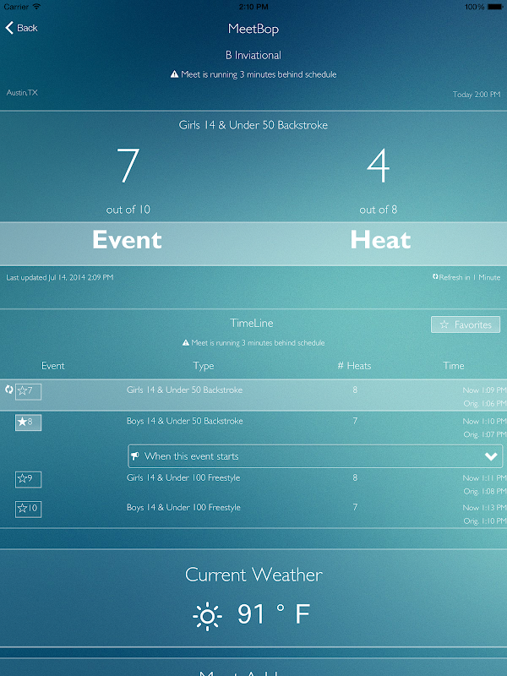507x676 pixels.
Task: Click the 'Event' column header
Action: click(x=53, y=366)
